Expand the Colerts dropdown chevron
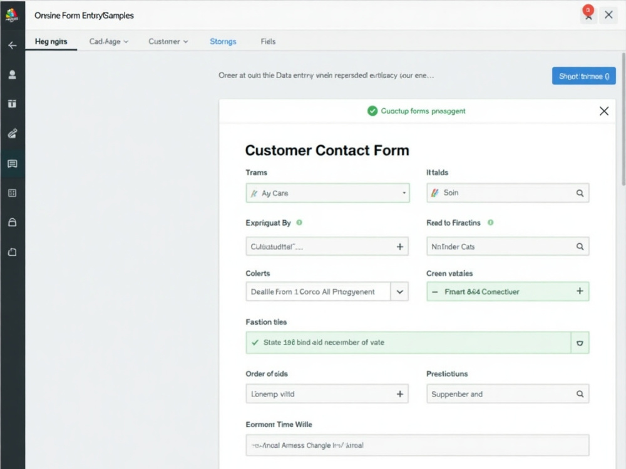The height and width of the screenshot is (469, 626). coord(399,292)
